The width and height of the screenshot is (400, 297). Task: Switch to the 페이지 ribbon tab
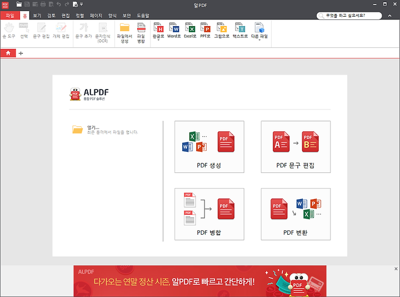coord(96,16)
